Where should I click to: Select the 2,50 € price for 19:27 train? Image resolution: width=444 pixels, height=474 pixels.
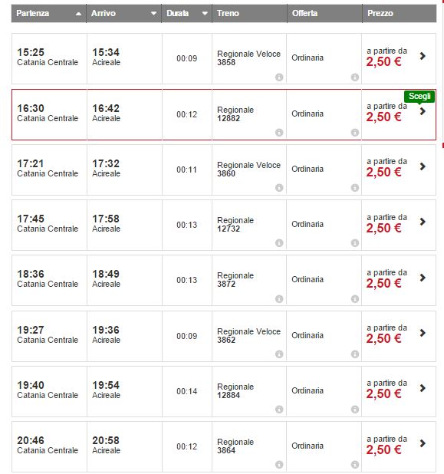[383, 339]
